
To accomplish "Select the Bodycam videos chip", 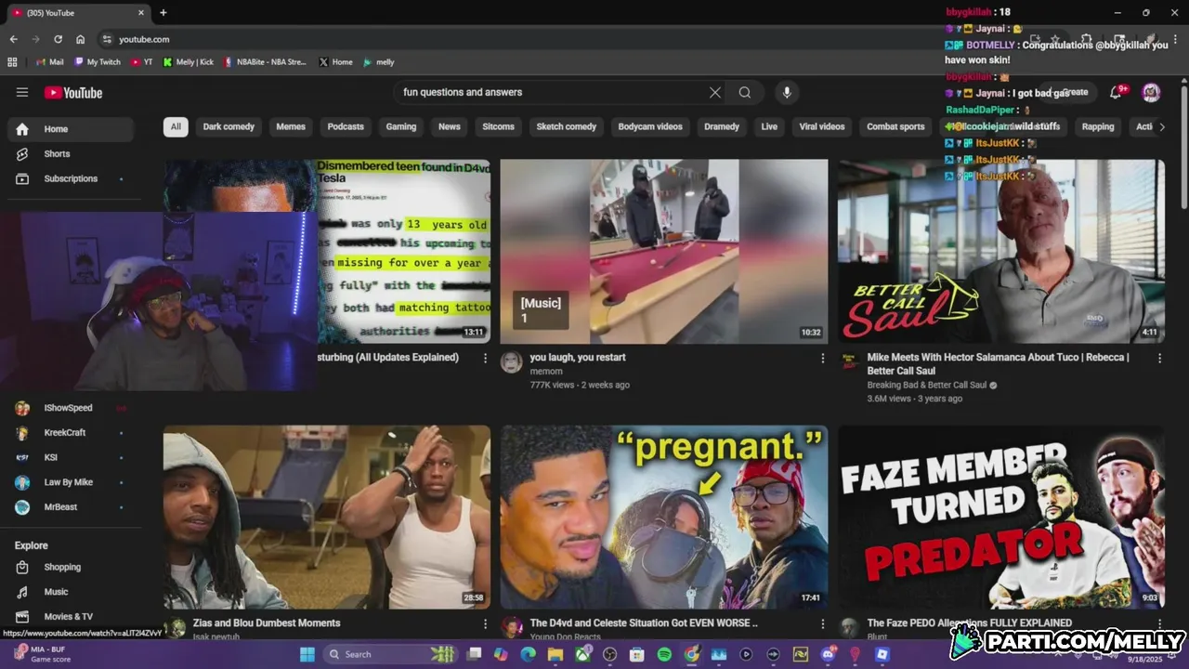I will pos(650,126).
